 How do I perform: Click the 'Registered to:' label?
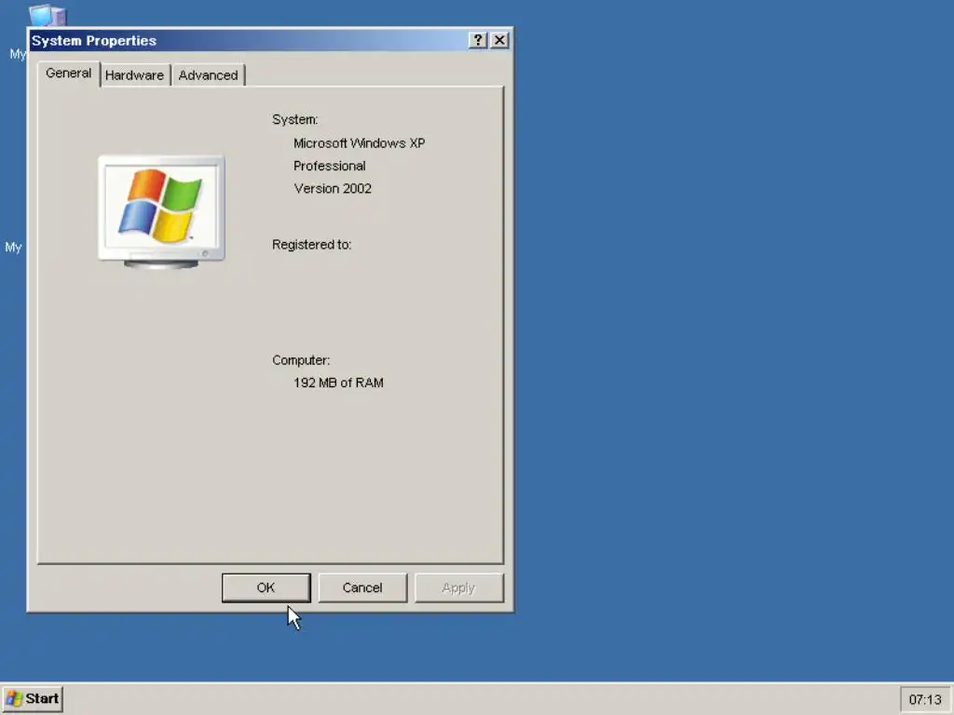(x=311, y=245)
